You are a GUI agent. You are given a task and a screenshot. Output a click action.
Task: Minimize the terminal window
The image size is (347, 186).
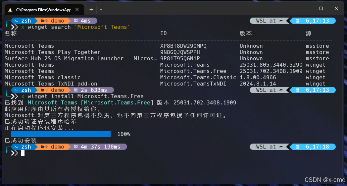coord(306,8)
